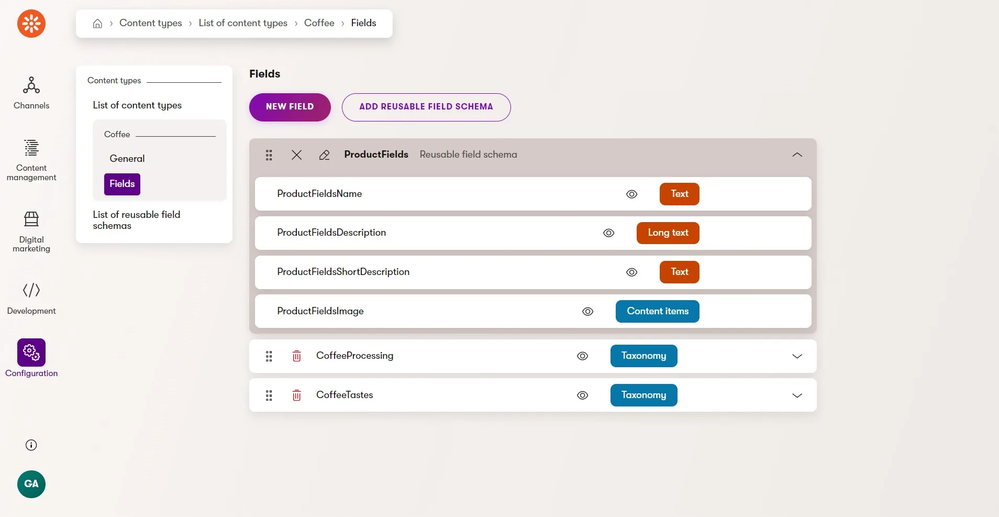Open the Channels section in sidebar
The width and height of the screenshot is (999, 517).
click(31, 93)
